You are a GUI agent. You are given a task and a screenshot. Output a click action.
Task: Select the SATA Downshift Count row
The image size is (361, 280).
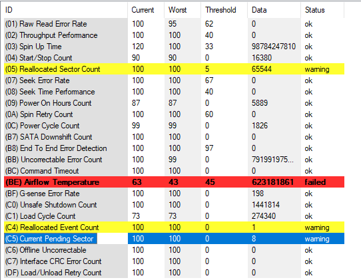[174, 137]
